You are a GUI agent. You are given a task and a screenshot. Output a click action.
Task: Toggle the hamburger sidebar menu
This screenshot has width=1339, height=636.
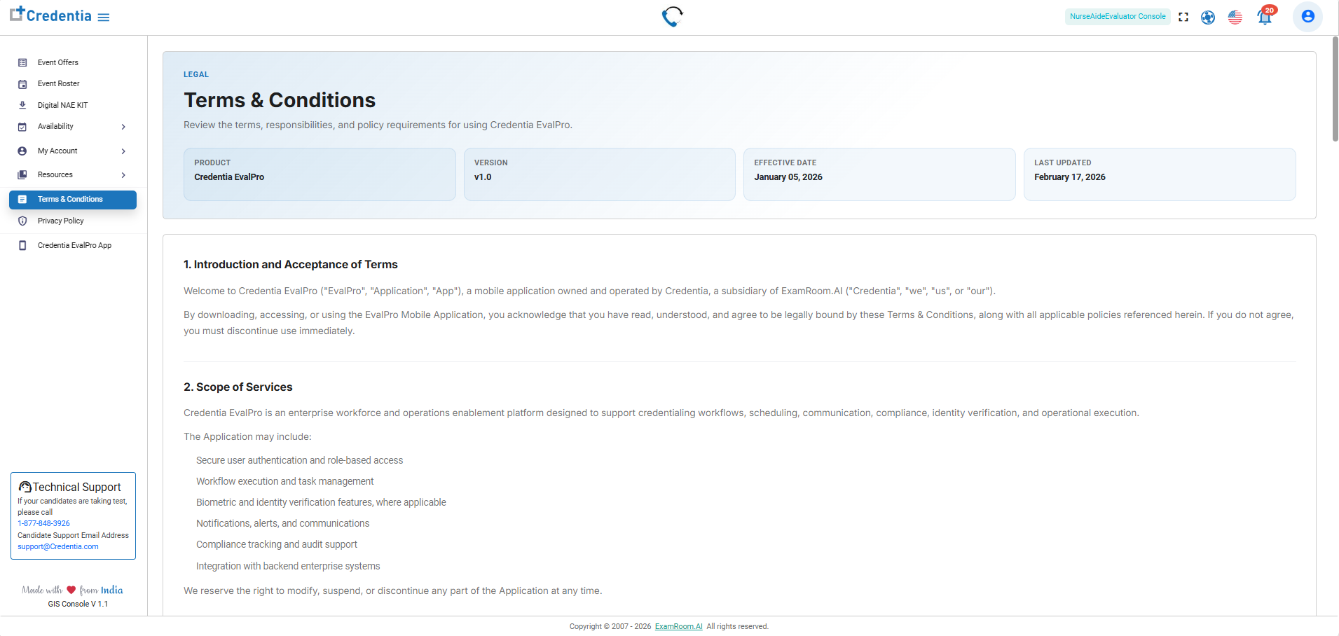[x=104, y=17]
